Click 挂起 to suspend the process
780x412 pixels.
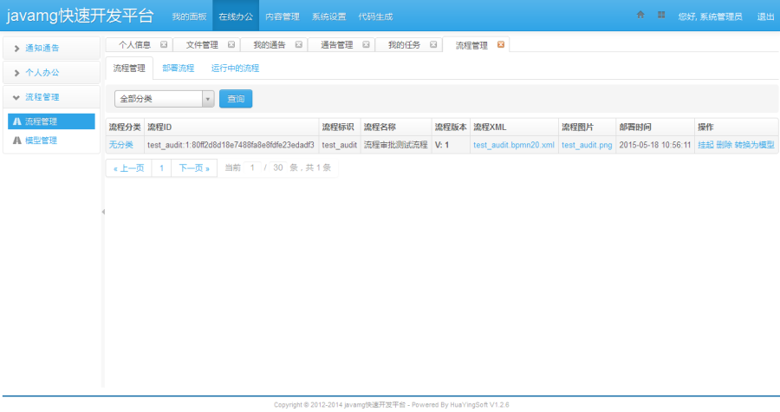tap(705, 145)
